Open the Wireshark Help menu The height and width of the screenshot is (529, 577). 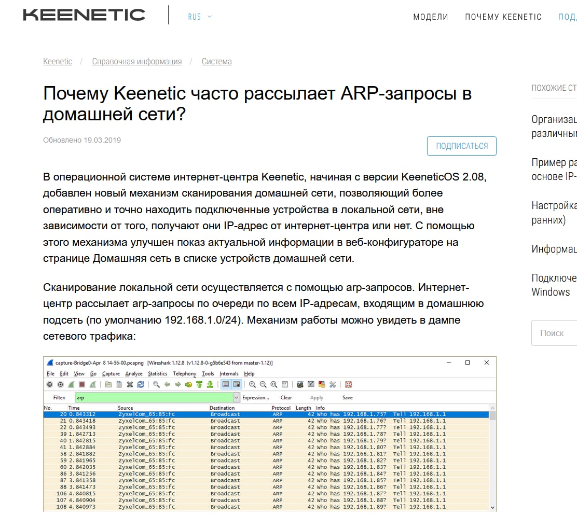249,373
